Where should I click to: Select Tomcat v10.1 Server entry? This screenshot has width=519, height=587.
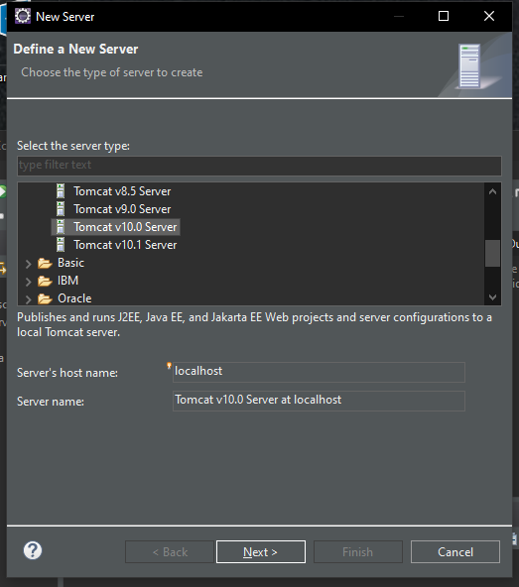tap(125, 245)
